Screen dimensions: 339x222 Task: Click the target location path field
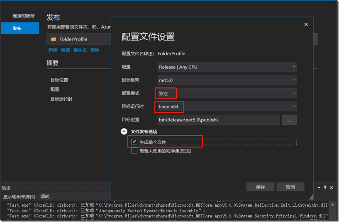(219, 120)
